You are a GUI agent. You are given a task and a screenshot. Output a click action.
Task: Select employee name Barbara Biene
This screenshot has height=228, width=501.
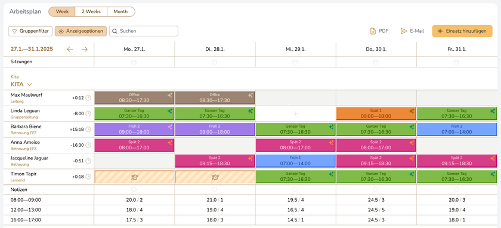coord(26,127)
